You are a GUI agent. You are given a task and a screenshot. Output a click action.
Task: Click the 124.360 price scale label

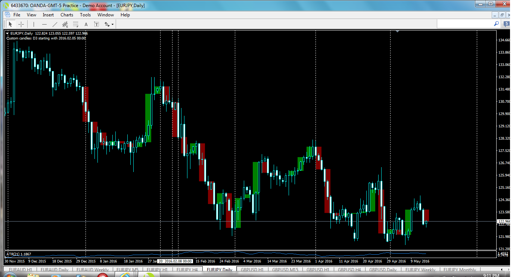tap(504, 200)
